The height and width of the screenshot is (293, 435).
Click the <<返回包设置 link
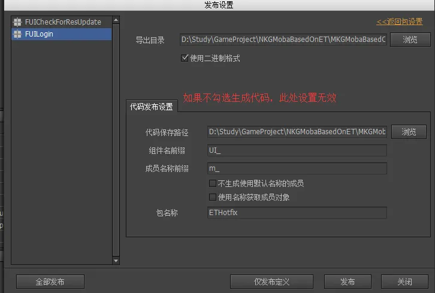[400, 22]
